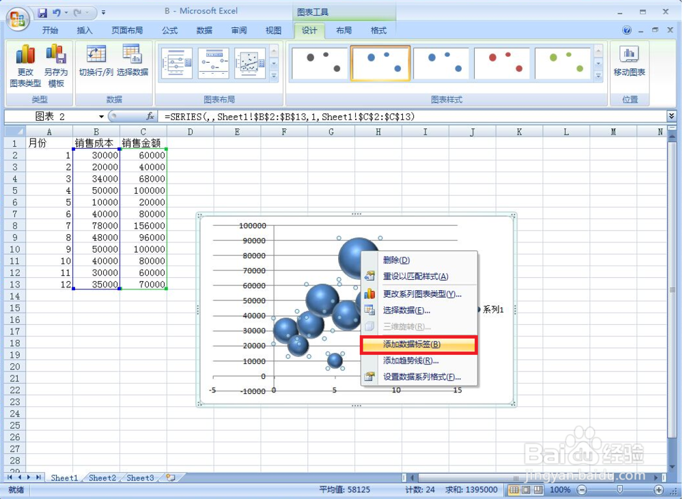Viewport: 683px width, 499px height.
Task: Switch to Sheet2 tab
Action: point(102,478)
